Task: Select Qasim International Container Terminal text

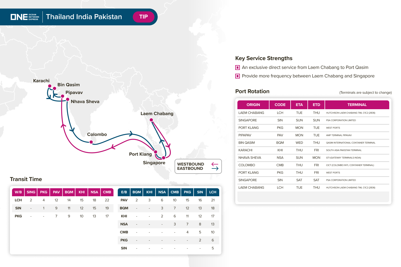Action: [x=350, y=143]
